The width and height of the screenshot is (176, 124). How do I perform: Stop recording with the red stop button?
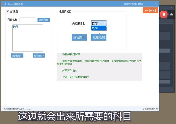[x=164, y=15]
